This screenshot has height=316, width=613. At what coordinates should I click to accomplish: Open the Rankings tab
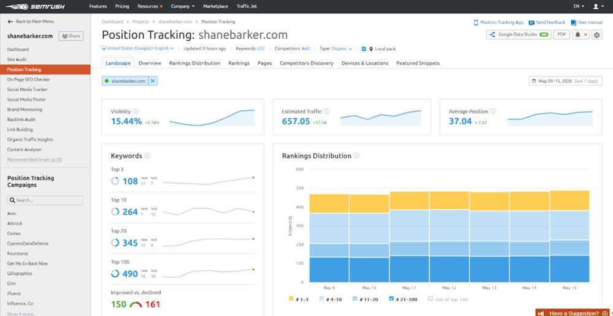tap(239, 63)
